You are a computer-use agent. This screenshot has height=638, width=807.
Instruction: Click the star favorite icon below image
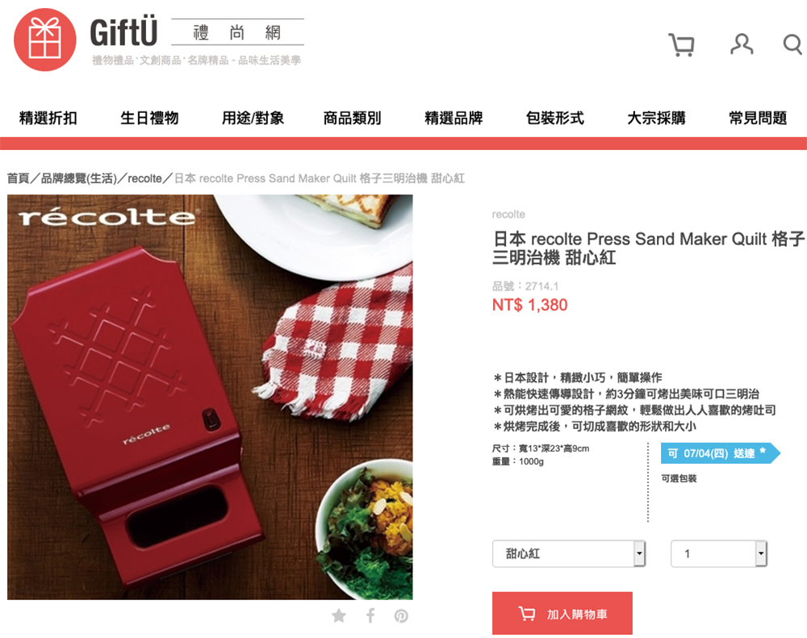click(339, 615)
